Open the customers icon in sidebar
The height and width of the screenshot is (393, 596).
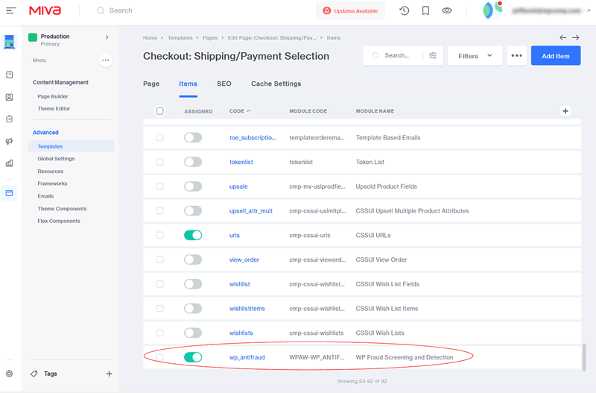coord(10,98)
